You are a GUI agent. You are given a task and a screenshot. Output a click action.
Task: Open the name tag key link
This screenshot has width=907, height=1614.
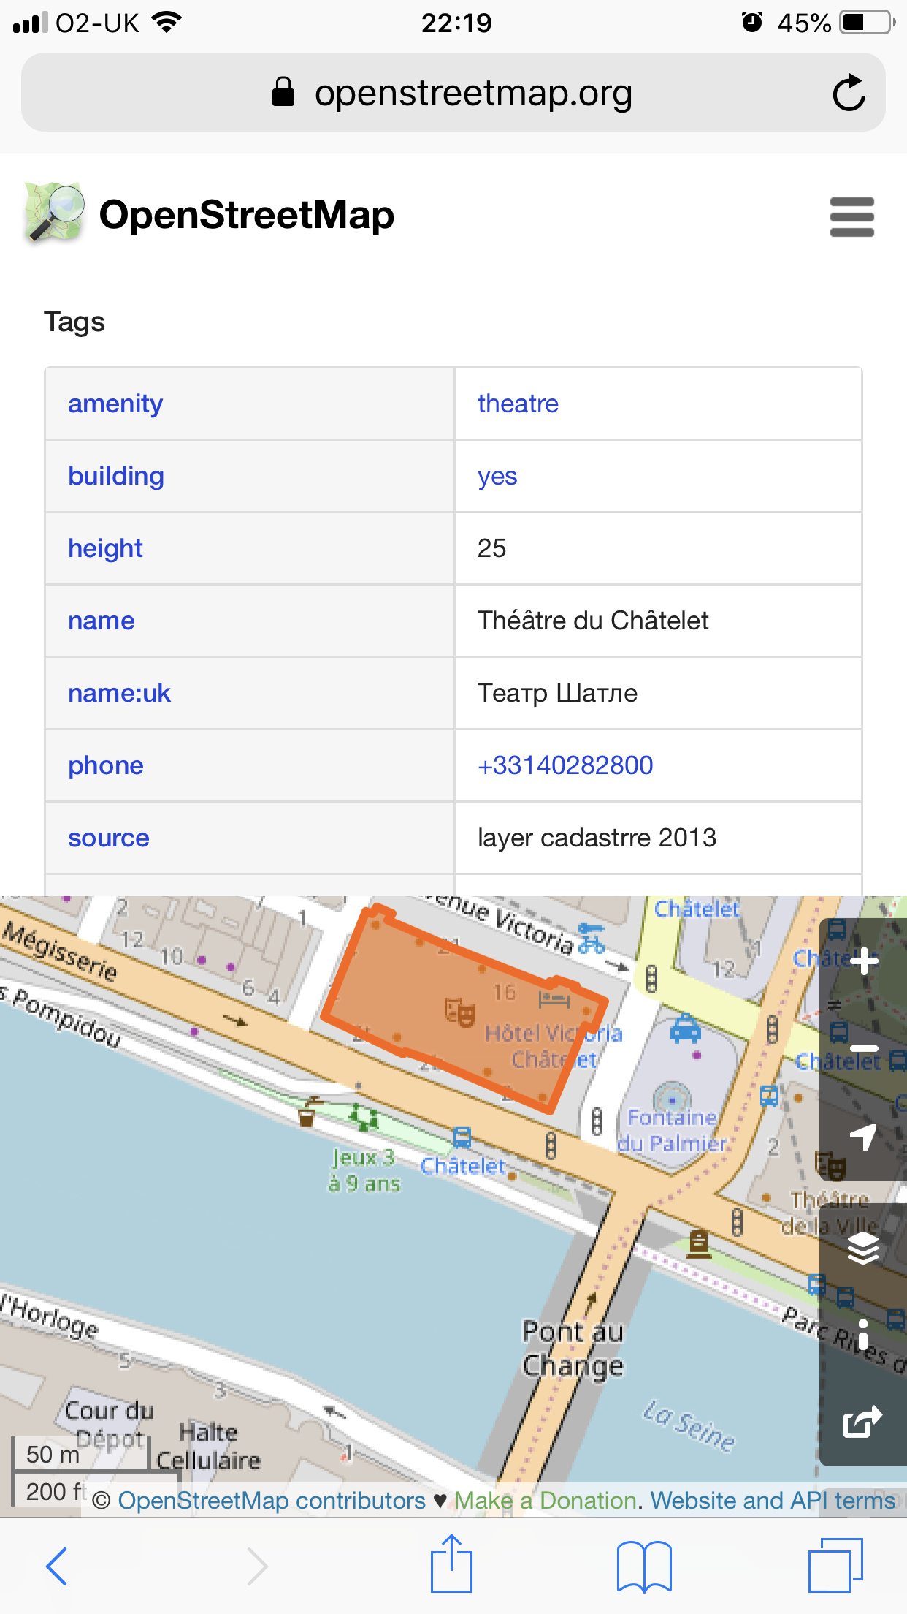(x=102, y=621)
